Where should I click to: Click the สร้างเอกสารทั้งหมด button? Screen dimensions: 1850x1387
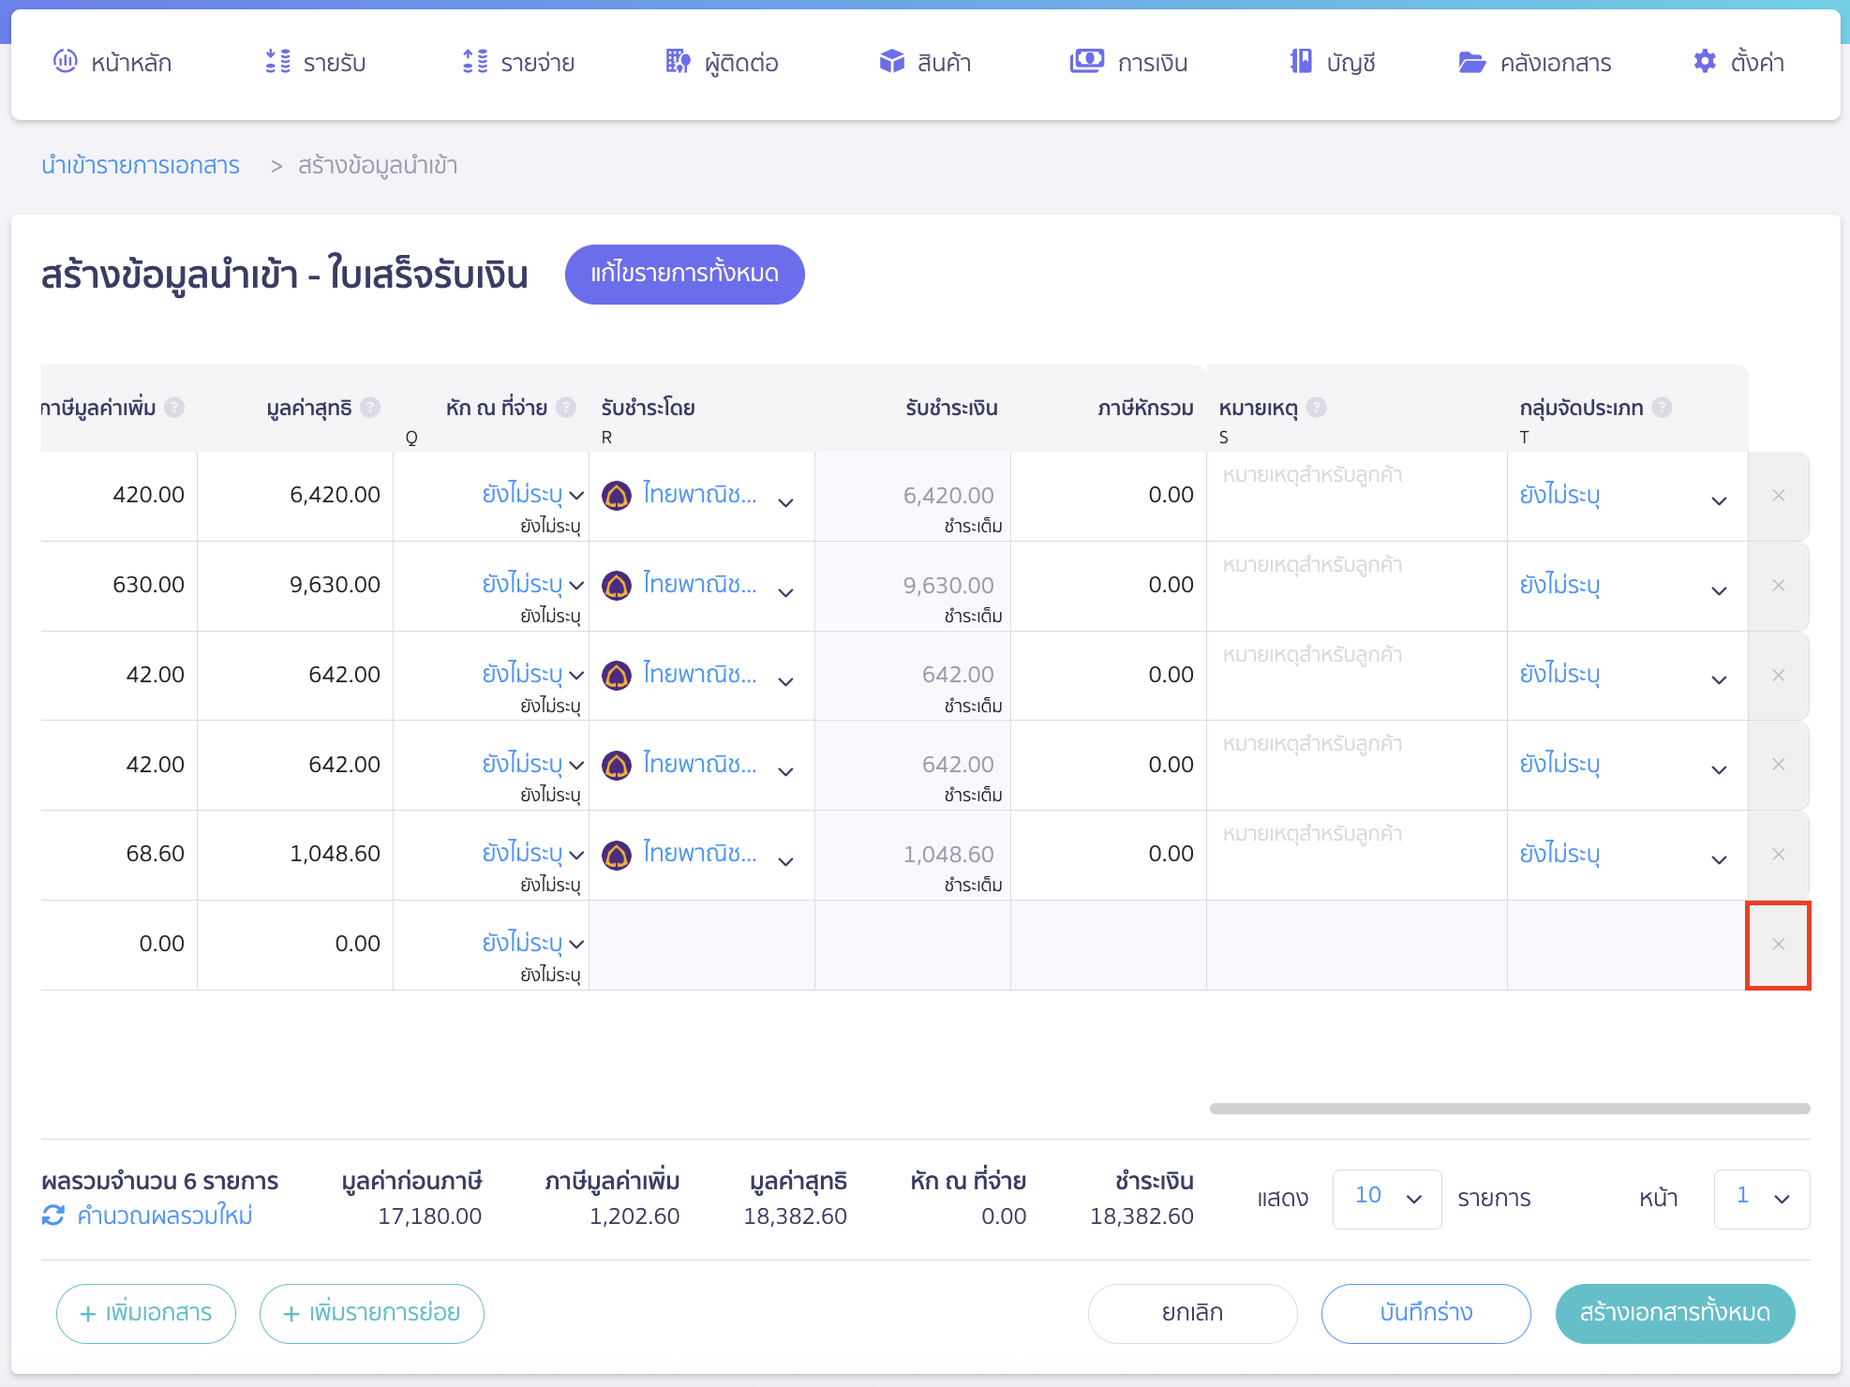point(1675,1313)
